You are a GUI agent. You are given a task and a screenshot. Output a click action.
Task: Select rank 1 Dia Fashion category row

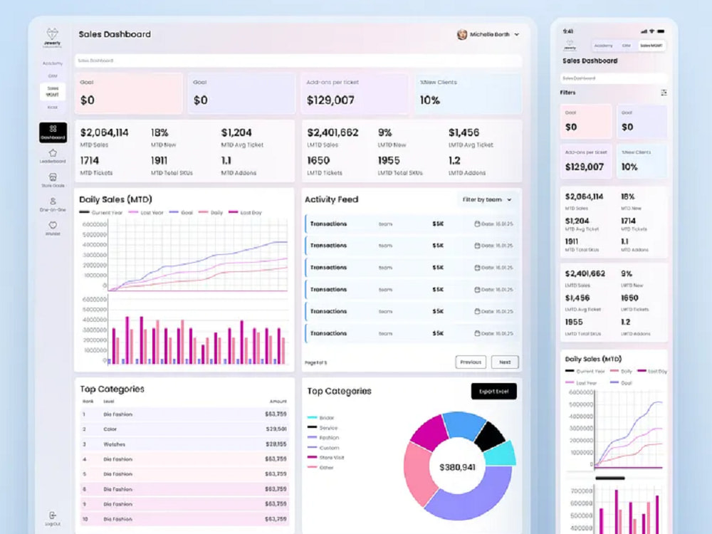(184, 414)
